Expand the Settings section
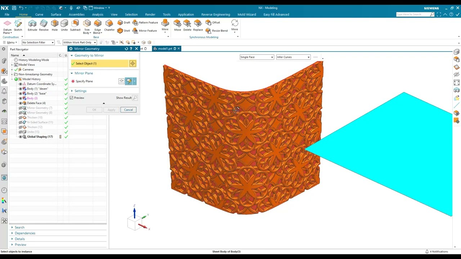461x259 pixels. (x=80, y=91)
